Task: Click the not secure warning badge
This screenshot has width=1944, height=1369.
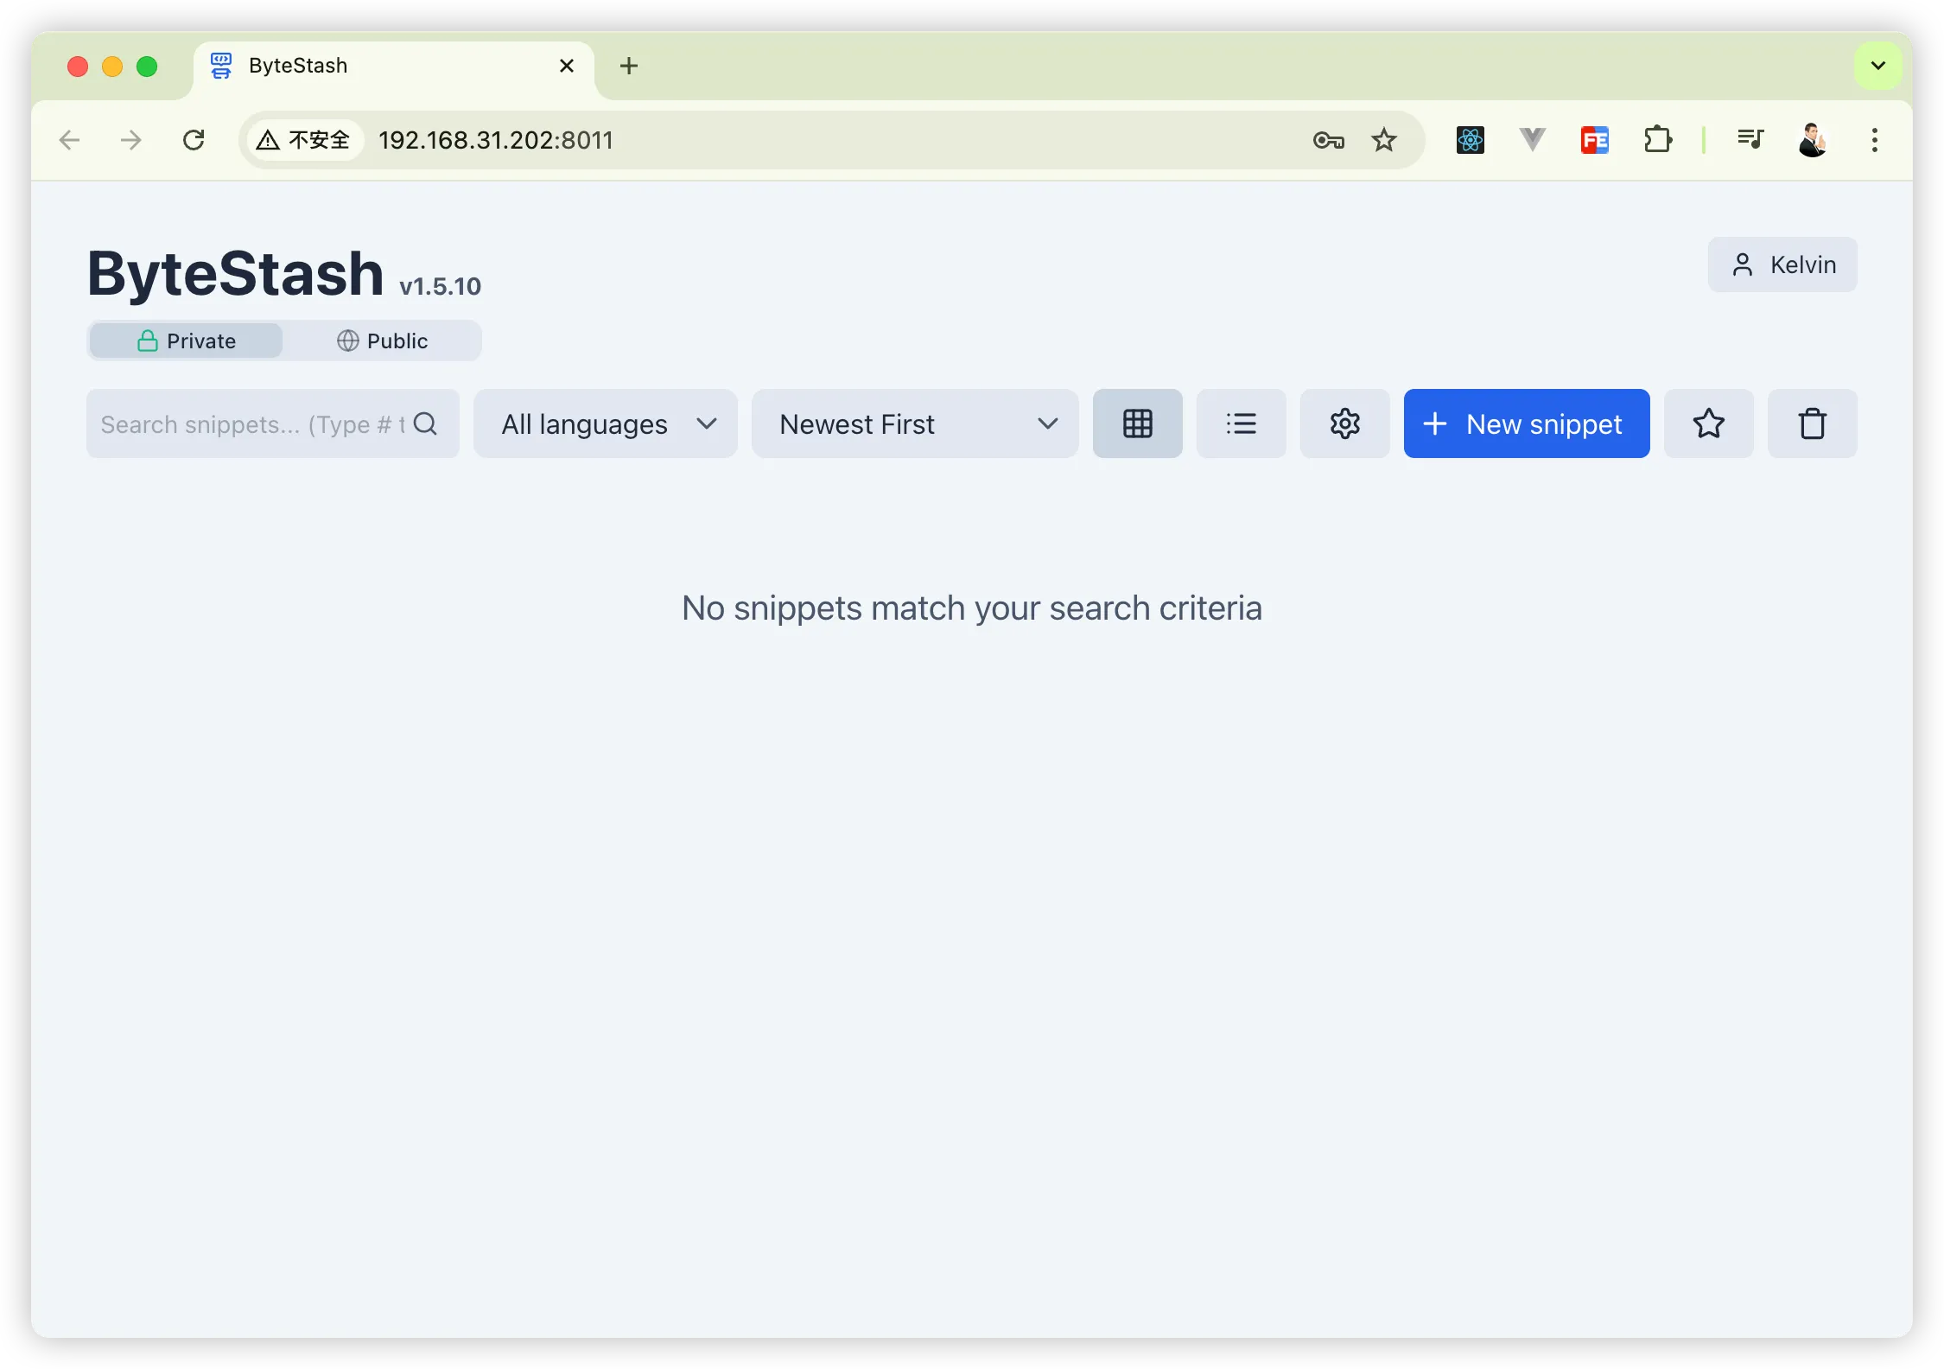Action: 304,140
